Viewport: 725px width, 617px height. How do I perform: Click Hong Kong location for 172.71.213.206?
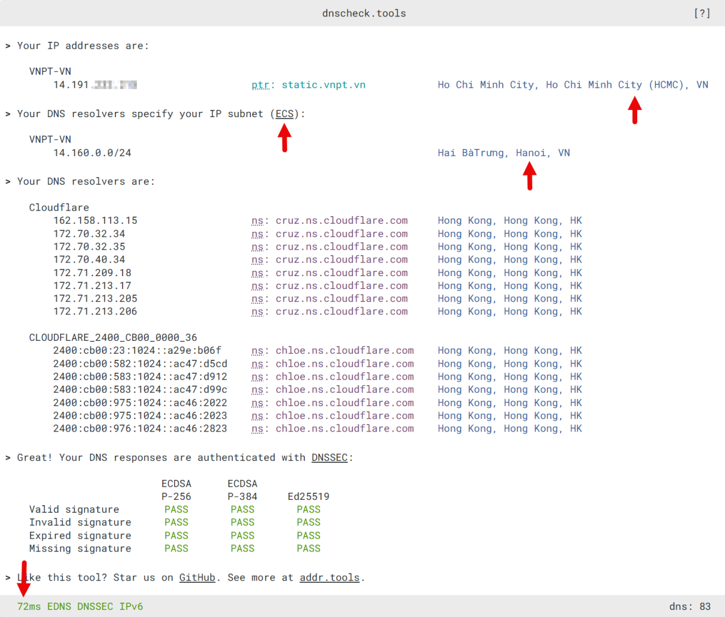(x=509, y=311)
